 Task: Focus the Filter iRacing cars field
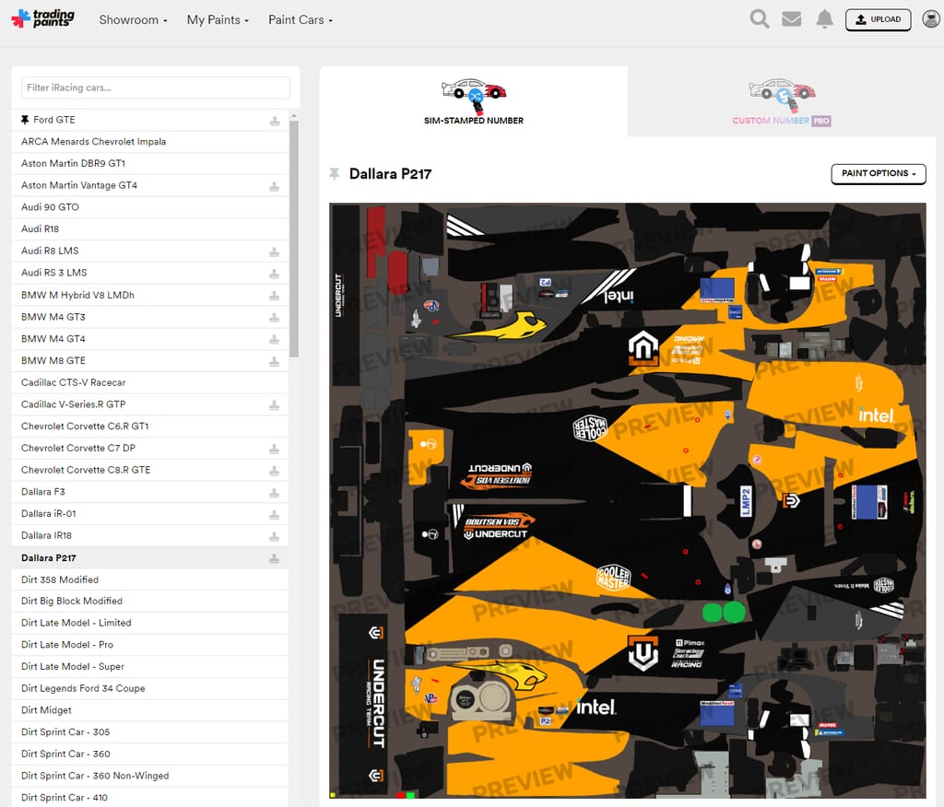[155, 88]
